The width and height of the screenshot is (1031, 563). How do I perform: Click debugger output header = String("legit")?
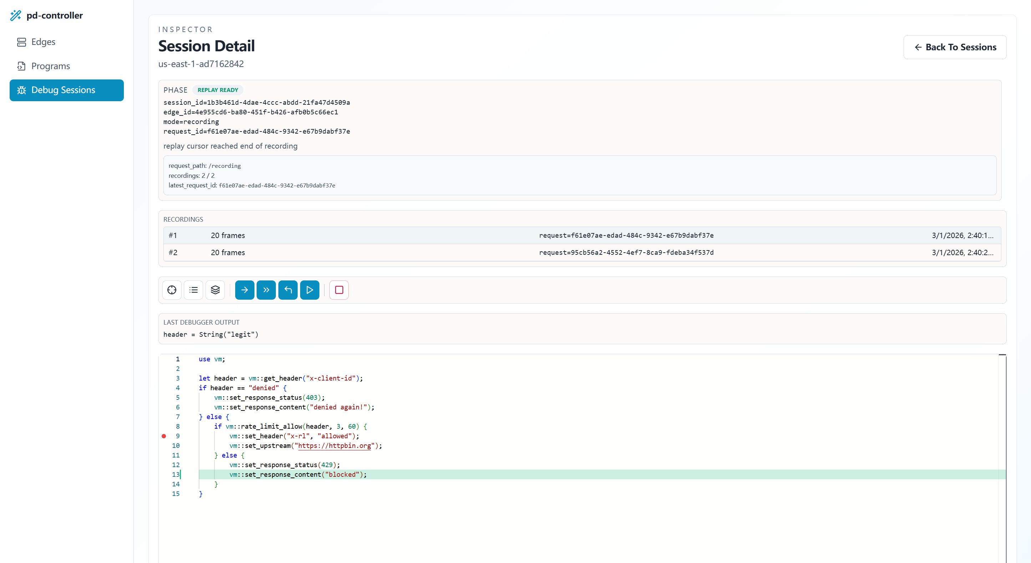(211, 335)
